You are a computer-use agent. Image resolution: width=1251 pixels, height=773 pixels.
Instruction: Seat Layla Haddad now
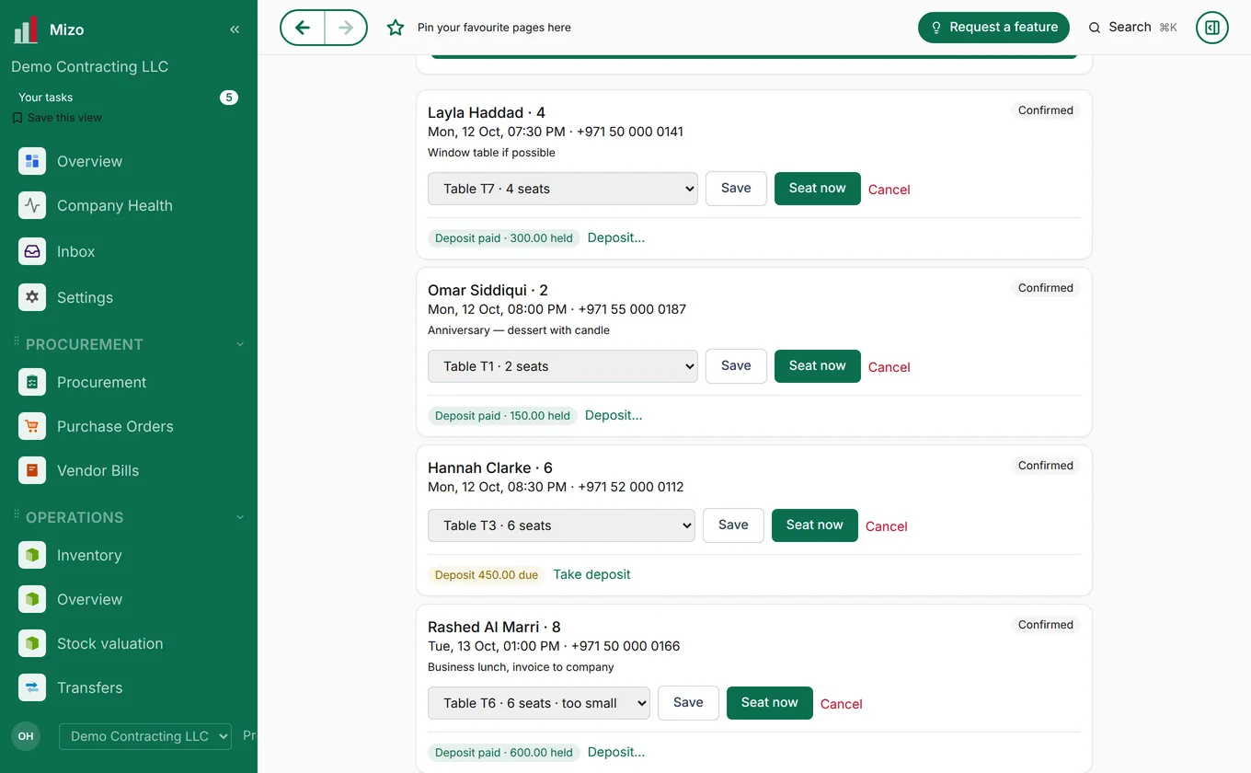pos(818,189)
